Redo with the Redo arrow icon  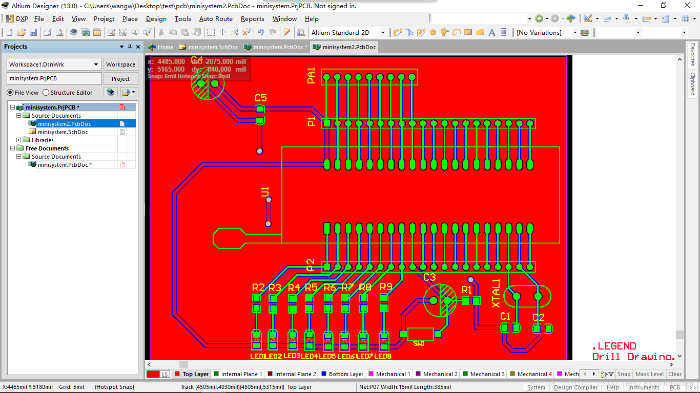pyautogui.click(x=273, y=32)
